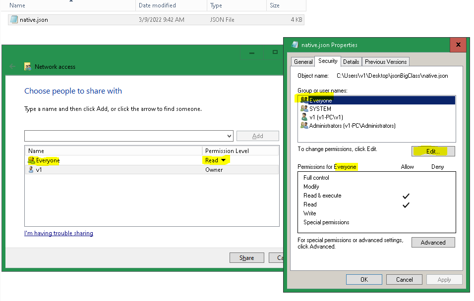
Task: Click the Network access shield icon
Action: click(x=28, y=66)
